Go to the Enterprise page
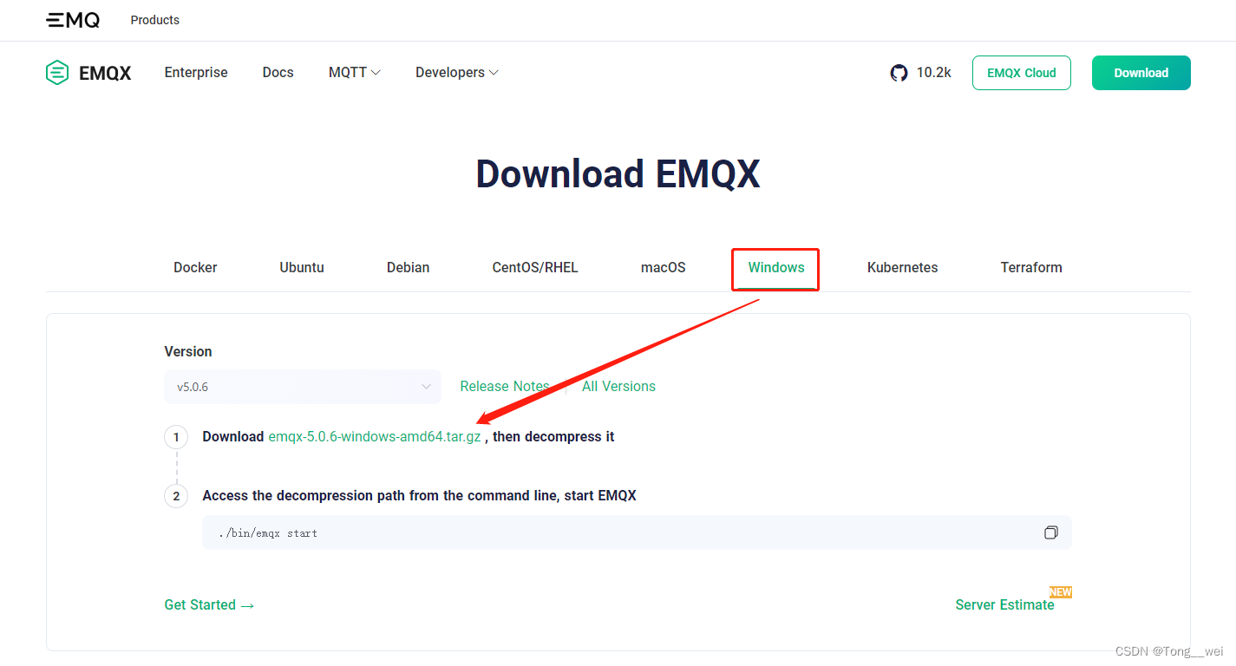 196,73
